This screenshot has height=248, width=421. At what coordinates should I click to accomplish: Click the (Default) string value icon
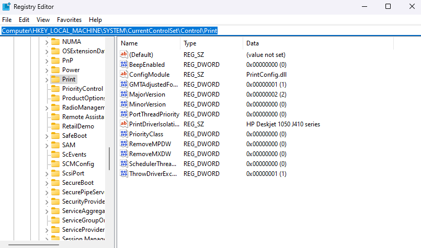pyautogui.click(x=123, y=54)
